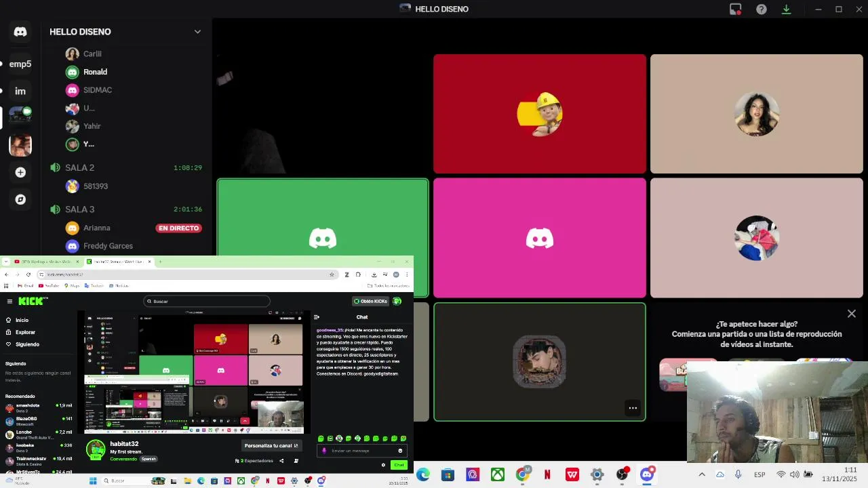Open Discord Explore servers compass icon
Image resolution: width=868 pixels, height=488 pixels.
click(20, 199)
